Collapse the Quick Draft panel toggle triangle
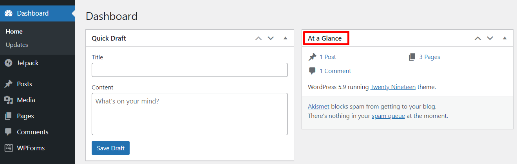The image size is (517, 164). pyautogui.click(x=285, y=38)
